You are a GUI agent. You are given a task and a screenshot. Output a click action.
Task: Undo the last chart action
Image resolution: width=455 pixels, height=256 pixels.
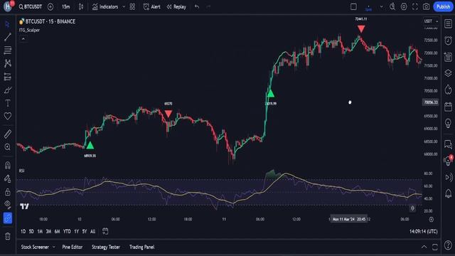197,6
